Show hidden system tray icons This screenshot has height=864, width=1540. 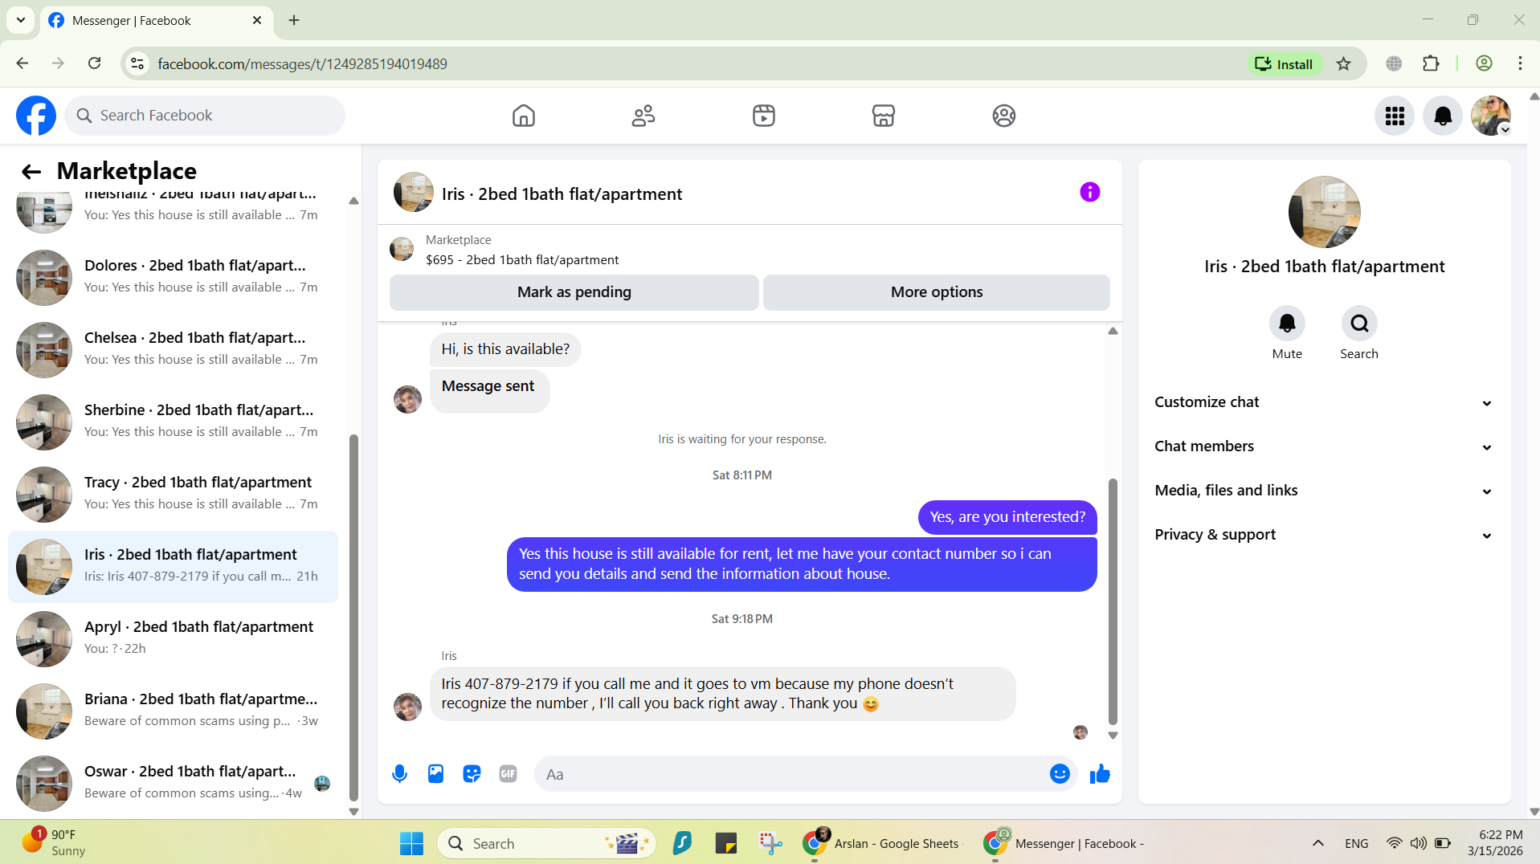(1318, 843)
